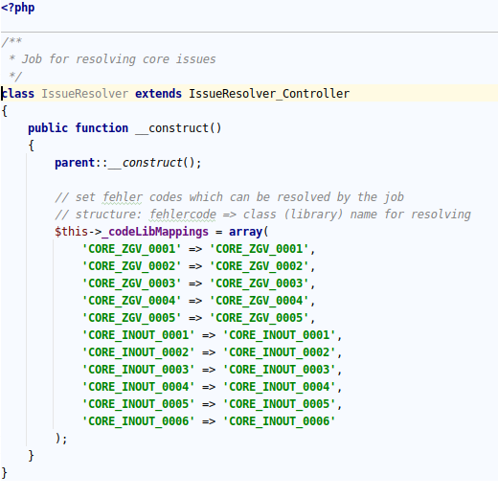Click the public function __construct() declaration
Viewport: 498px width, 498px height.
[x=124, y=128]
